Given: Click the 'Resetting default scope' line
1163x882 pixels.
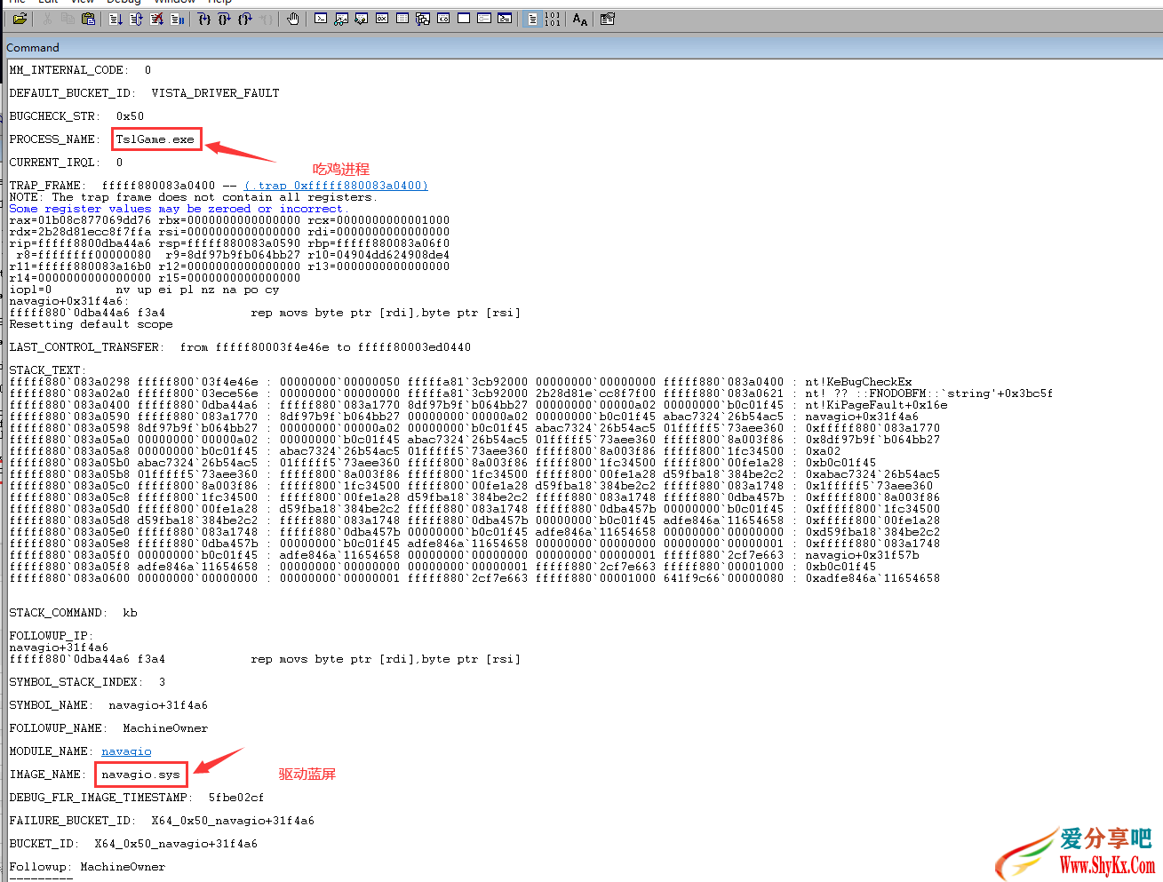Looking at the screenshot, I should pos(91,324).
